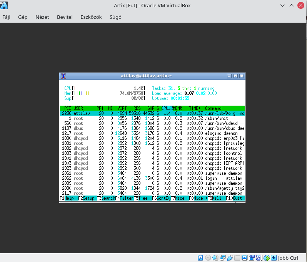The width and height of the screenshot is (307, 262).
Task: Click F4 Filter in htop
Action: click(x=124, y=198)
